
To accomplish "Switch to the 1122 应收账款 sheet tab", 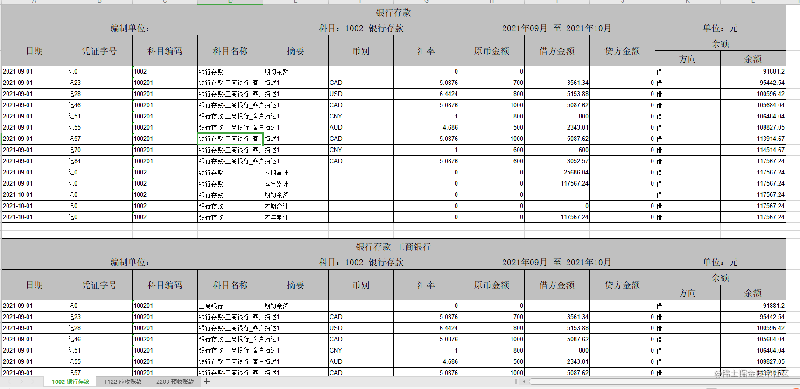I will click(x=123, y=382).
